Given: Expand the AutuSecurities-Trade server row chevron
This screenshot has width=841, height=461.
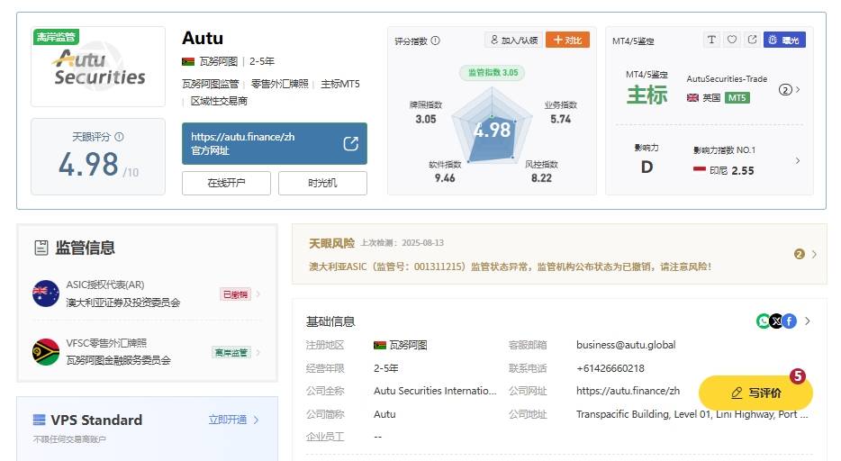Looking at the screenshot, I should point(798,89).
